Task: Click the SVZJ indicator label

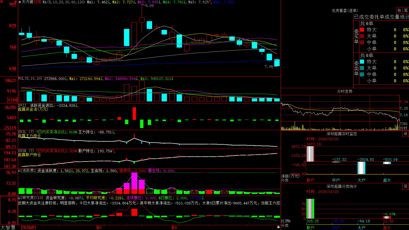Action: click(x=22, y=105)
